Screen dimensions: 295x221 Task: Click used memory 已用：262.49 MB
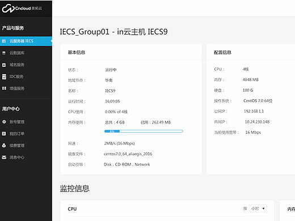(155, 122)
